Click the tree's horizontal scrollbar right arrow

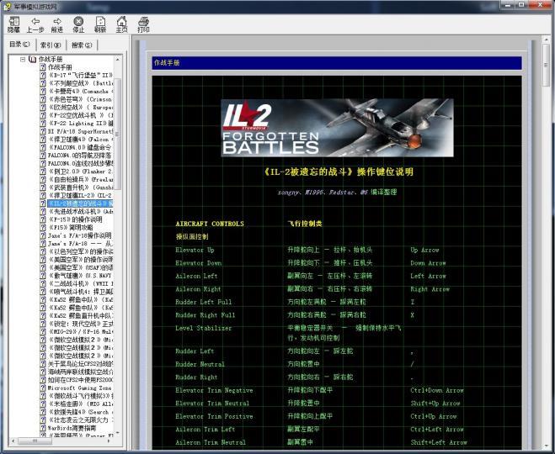click(x=109, y=442)
